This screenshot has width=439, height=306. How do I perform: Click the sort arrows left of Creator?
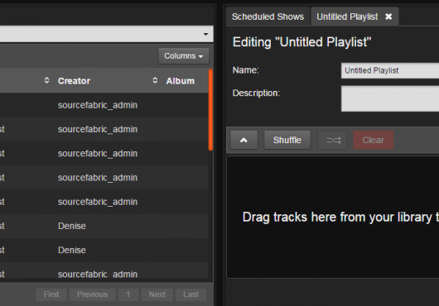46,80
